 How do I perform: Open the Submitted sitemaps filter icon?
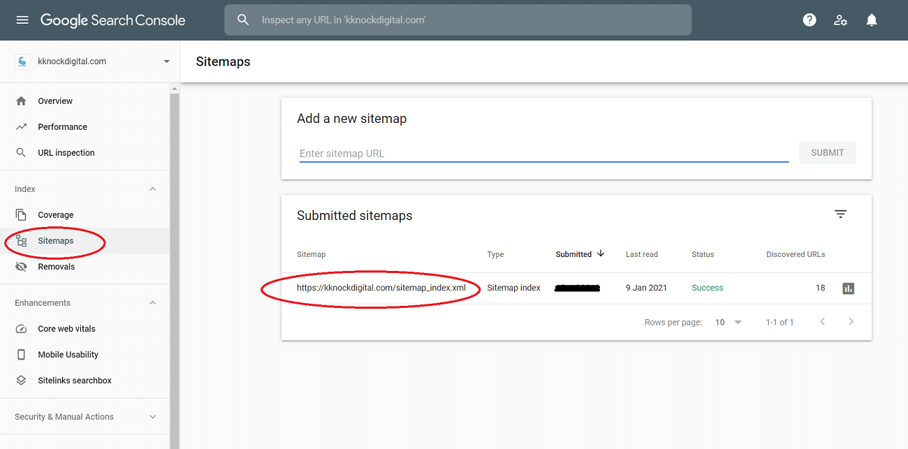(x=840, y=214)
